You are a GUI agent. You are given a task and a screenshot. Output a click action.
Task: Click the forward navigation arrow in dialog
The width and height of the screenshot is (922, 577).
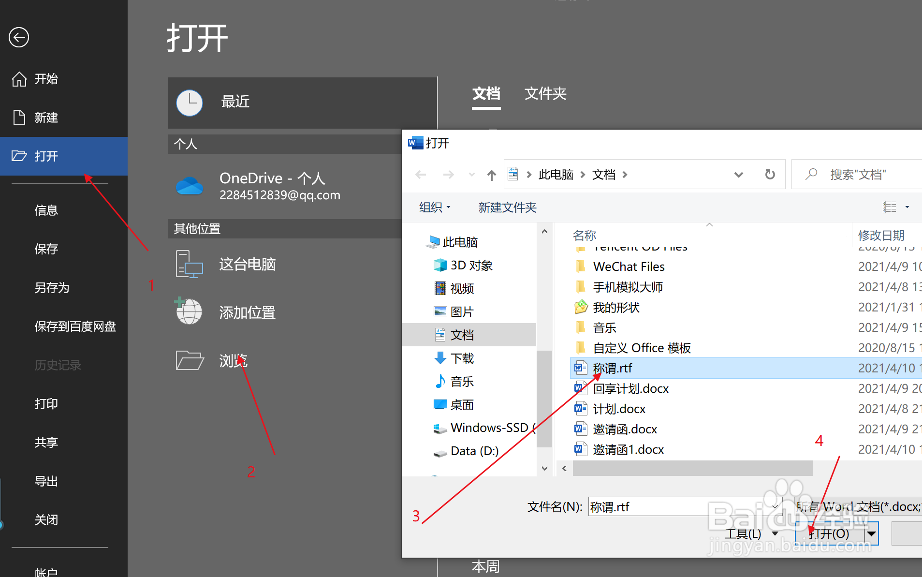click(x=449, y=175)
